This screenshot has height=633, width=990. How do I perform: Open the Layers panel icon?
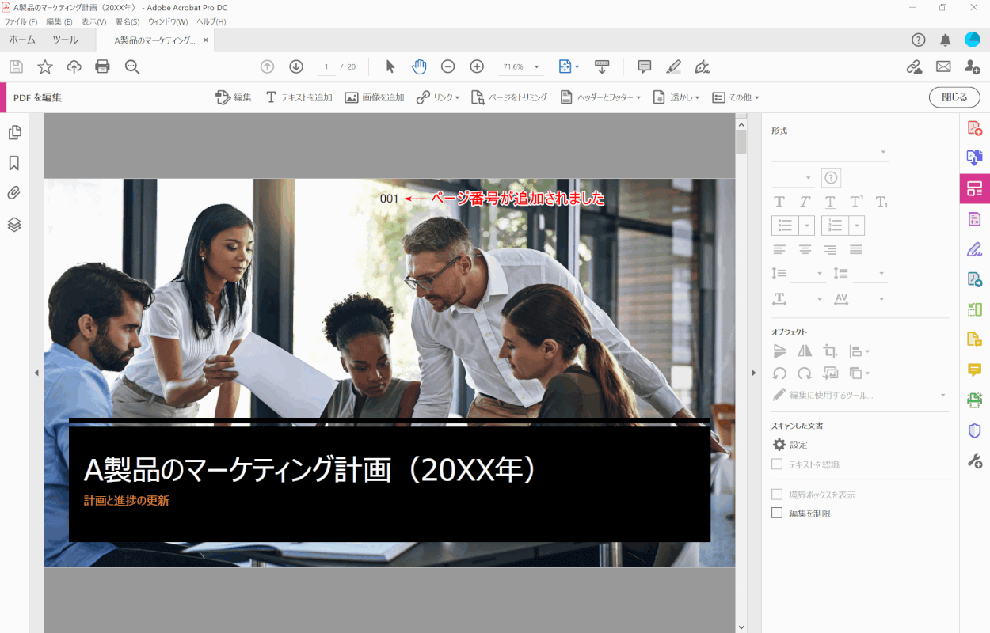coord(14,225)
